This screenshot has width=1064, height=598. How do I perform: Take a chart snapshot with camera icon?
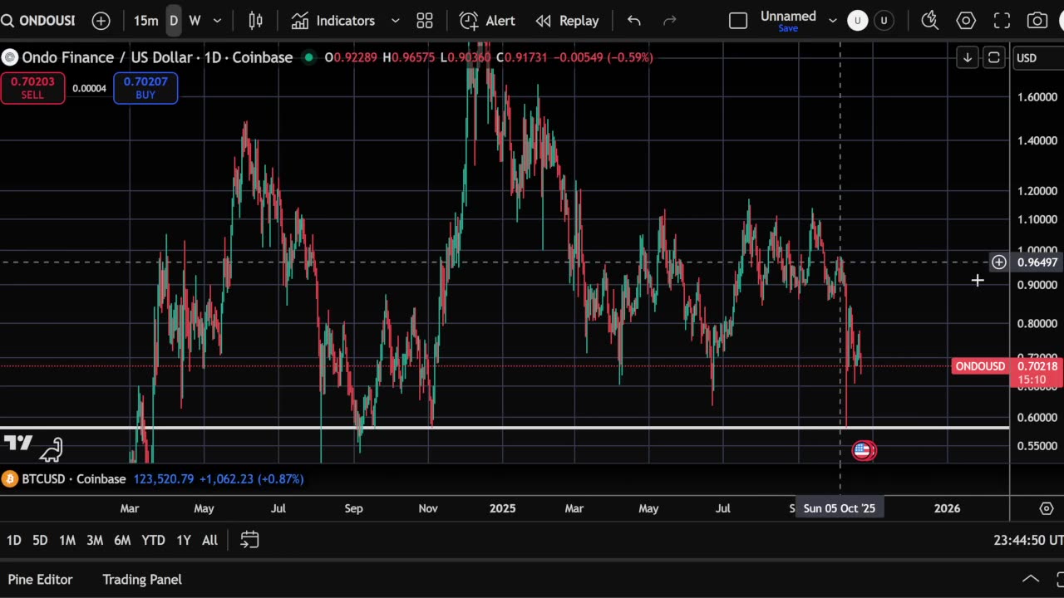pos(1037,21)
